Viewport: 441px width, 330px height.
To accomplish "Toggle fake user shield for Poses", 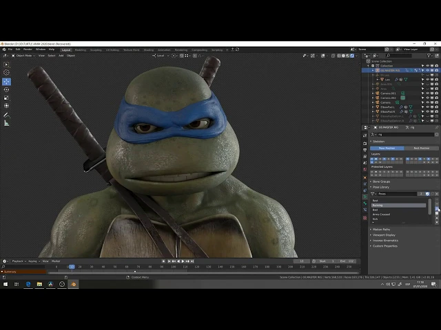I will [427, 194].
